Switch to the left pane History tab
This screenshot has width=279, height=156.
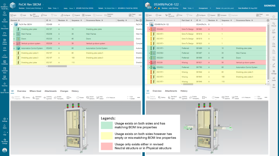(75, 91)
